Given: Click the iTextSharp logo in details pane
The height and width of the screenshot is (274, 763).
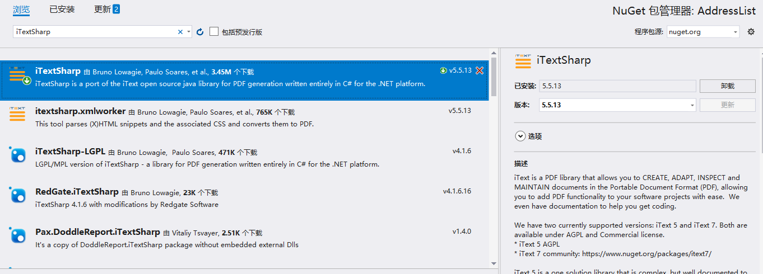Looking at the screenshot, I should pyautogui.click(x=523, y=60).
